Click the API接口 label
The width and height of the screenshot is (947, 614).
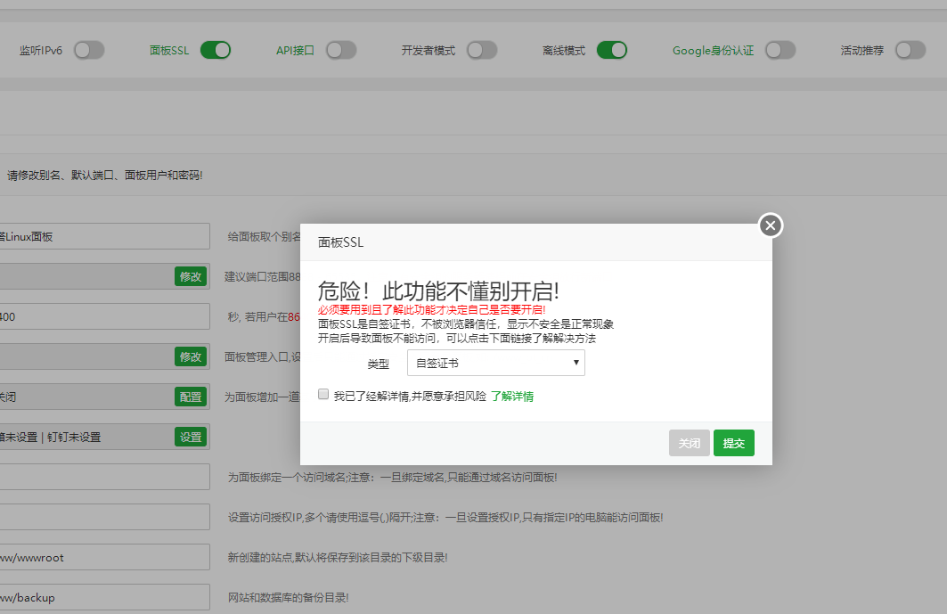(x=295, y=51)
